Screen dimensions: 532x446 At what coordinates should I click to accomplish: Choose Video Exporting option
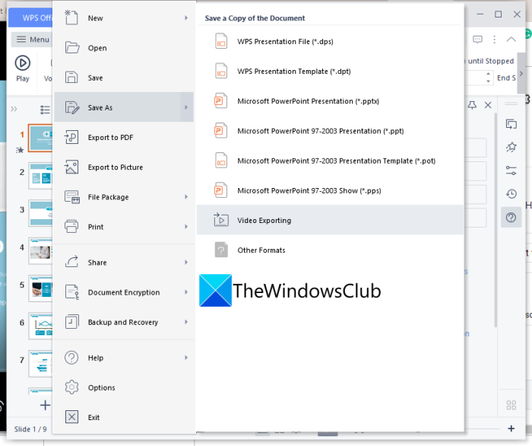(x=330, y=220)
